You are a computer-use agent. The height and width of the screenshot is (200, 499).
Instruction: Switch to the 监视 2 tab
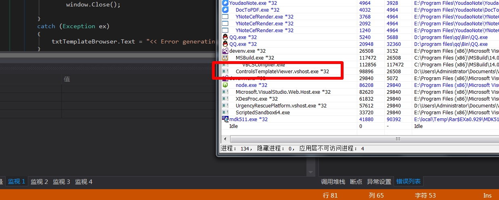click(x=40, y=181)
